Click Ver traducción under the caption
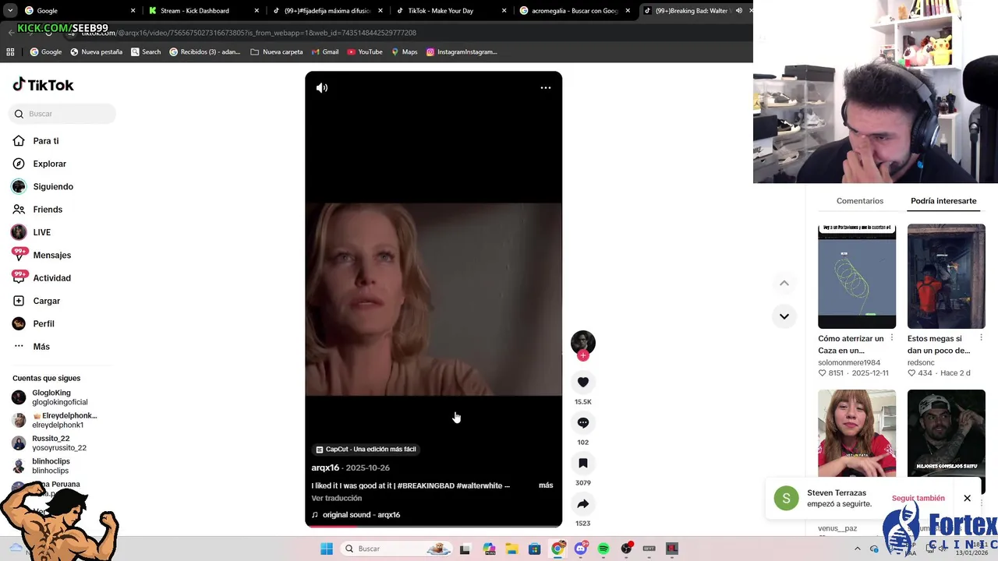Image resolution: width=998 pixels, height=561 pixels. click(337, 498)
